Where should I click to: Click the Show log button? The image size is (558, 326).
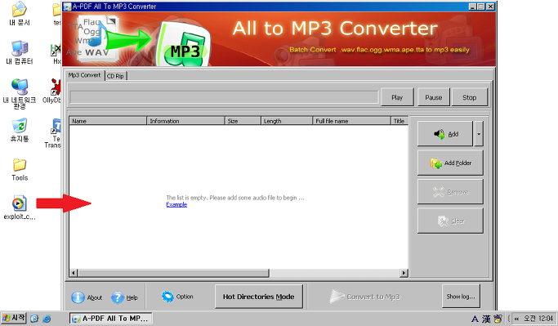(x=461, y=296)
